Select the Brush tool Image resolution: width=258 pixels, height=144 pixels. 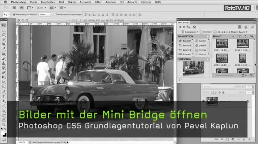(x=4, y=59)
